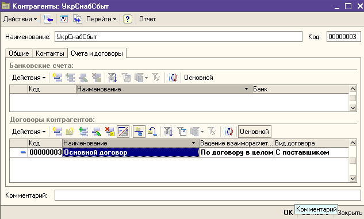
Task: Click the new group folder icon in contracts toolbar
Action: point(70,132)
